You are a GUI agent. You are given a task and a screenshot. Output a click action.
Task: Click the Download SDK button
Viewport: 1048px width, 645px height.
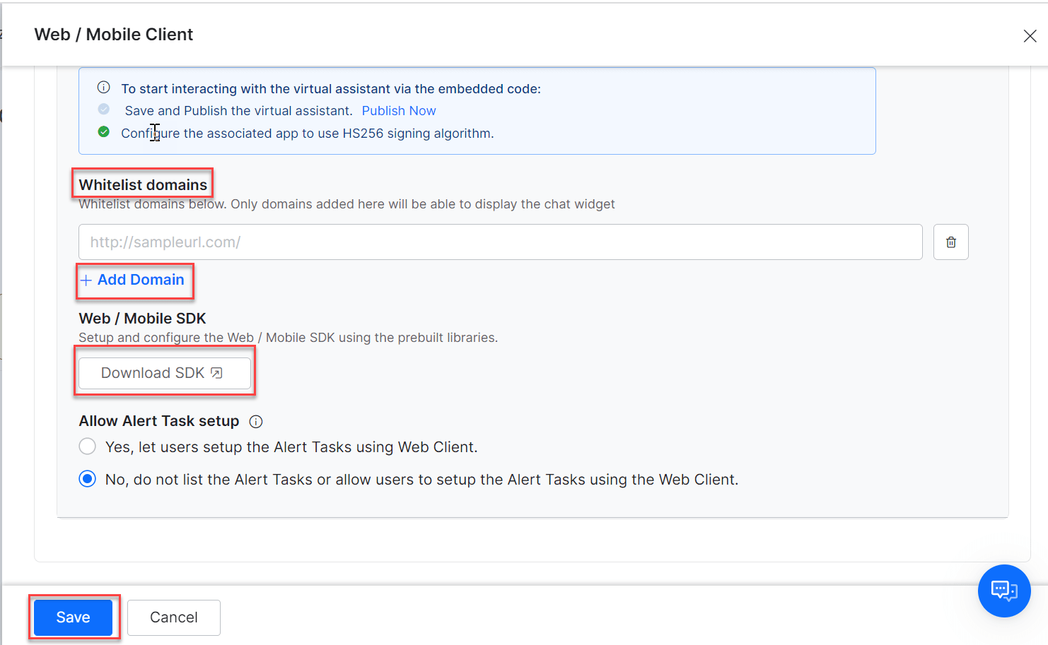[165, 373]
